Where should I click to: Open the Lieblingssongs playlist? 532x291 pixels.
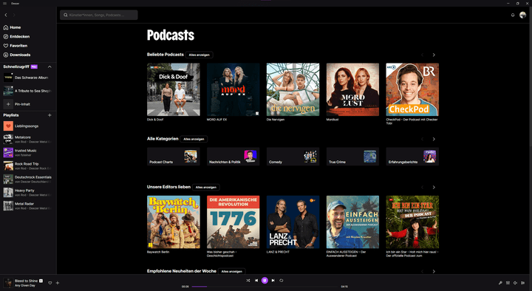coord(27,126)
